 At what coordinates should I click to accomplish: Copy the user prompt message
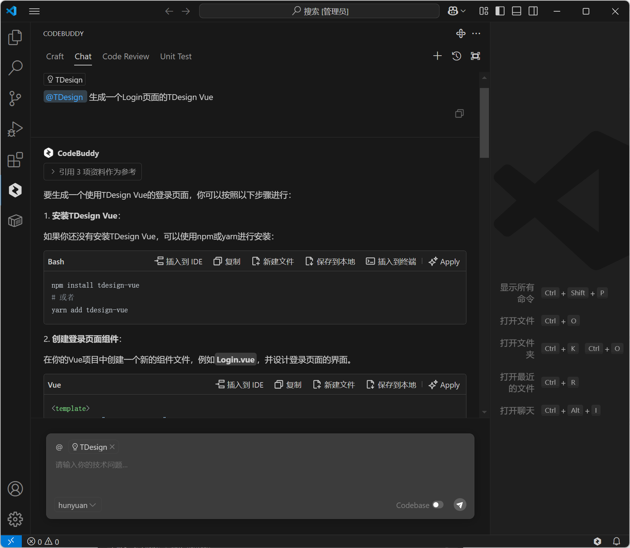459,114
